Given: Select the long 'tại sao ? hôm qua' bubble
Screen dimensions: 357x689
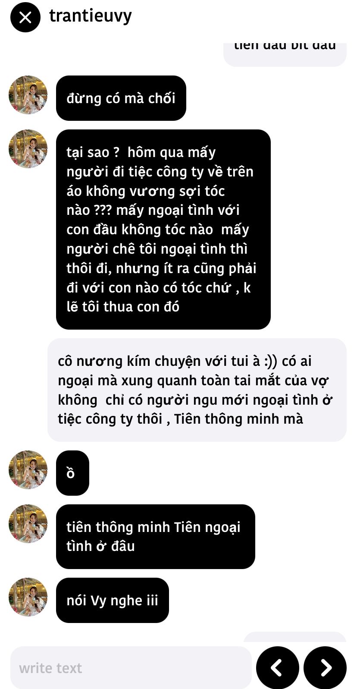Looking at the screenshot, I should tap(163, 230).
